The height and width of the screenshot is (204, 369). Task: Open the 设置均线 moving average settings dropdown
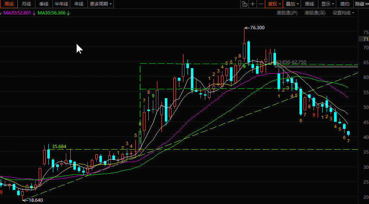point(343,13)
